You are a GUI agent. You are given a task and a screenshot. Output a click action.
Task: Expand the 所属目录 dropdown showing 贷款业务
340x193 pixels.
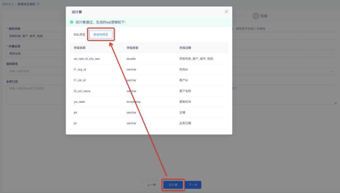click(x=35, y=53)
